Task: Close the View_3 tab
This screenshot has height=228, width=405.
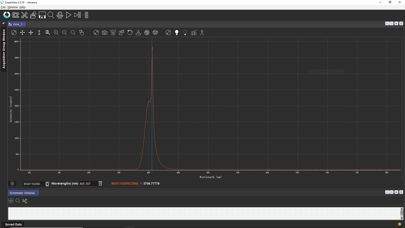Action: (24, 24)
